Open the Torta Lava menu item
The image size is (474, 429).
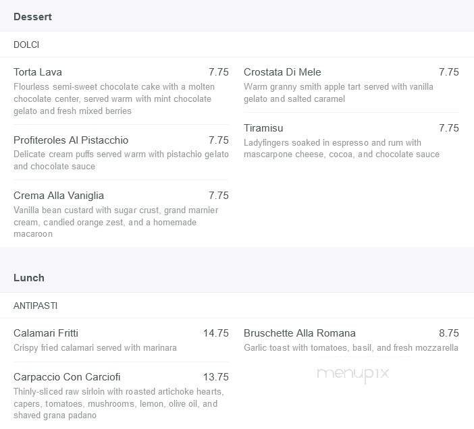point(38,72)
